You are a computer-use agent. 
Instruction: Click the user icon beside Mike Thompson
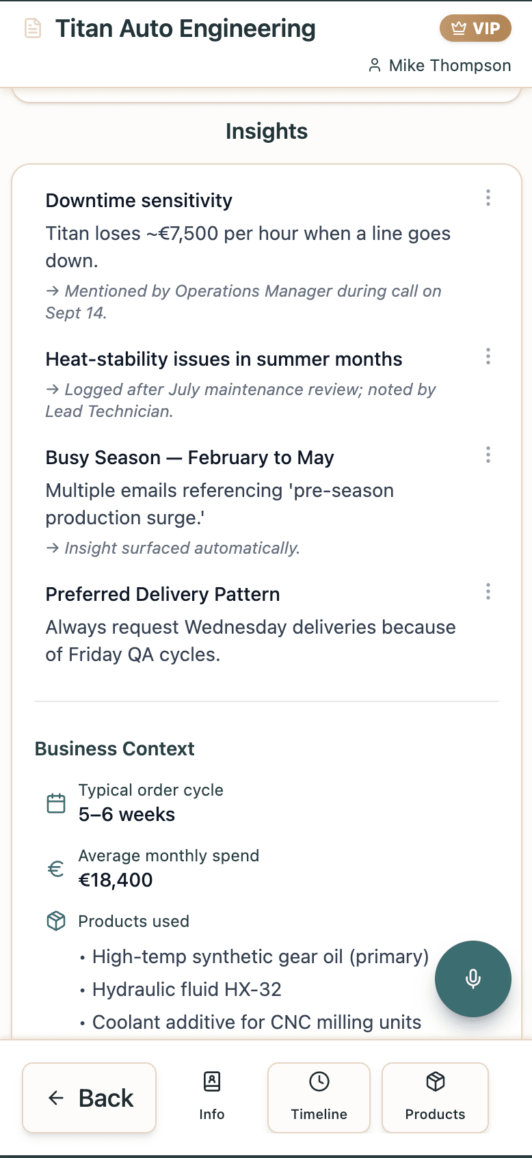coord(374,66)
